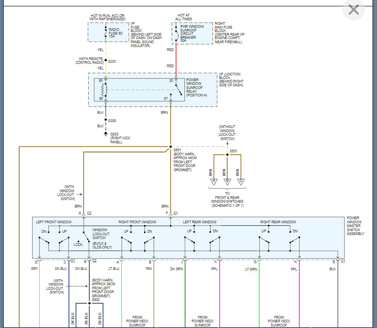This screenshot has height=328, width=377.
Task: Click the 'S308' splice label
Action: pyautogui.click(x=112, y=120)
